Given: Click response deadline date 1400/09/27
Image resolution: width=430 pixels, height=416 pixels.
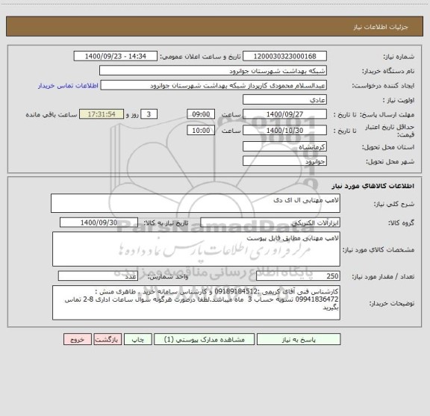Looking at the screenshot, I should [x=284, y=114].
